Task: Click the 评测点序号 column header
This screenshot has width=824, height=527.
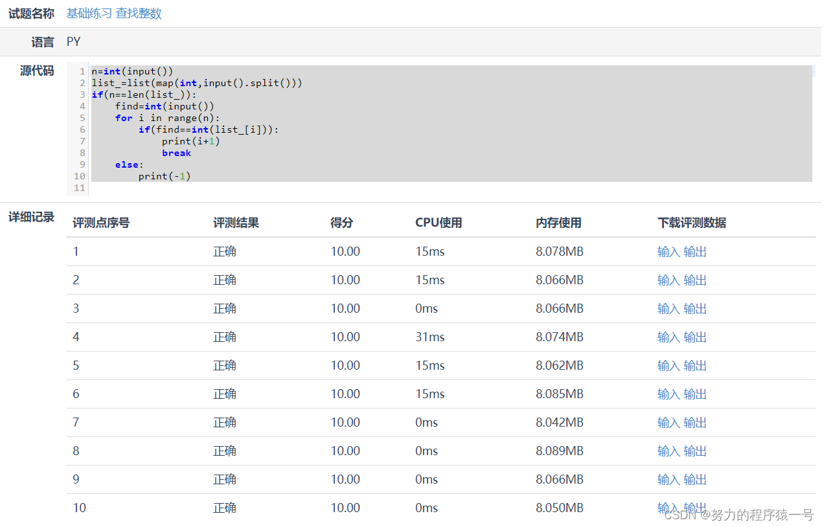Action: [x=101, y=223]
